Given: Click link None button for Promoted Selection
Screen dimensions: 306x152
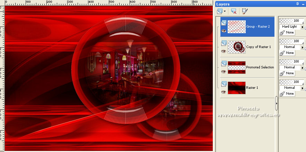Looking at the screenshot, I should point(287,73).
